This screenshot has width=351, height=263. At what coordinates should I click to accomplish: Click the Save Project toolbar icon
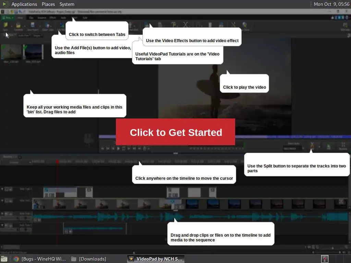pyautogui.click(x=33, y=27)
